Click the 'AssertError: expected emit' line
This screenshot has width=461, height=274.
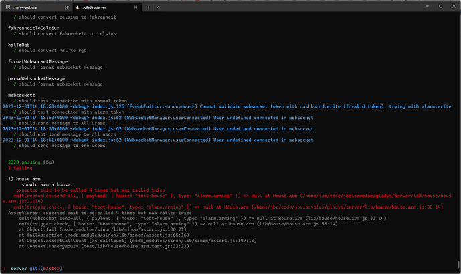click(x=100, y=213)
